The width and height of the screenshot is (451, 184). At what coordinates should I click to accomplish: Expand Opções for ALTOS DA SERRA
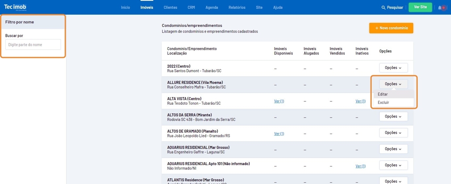point(393,116)
